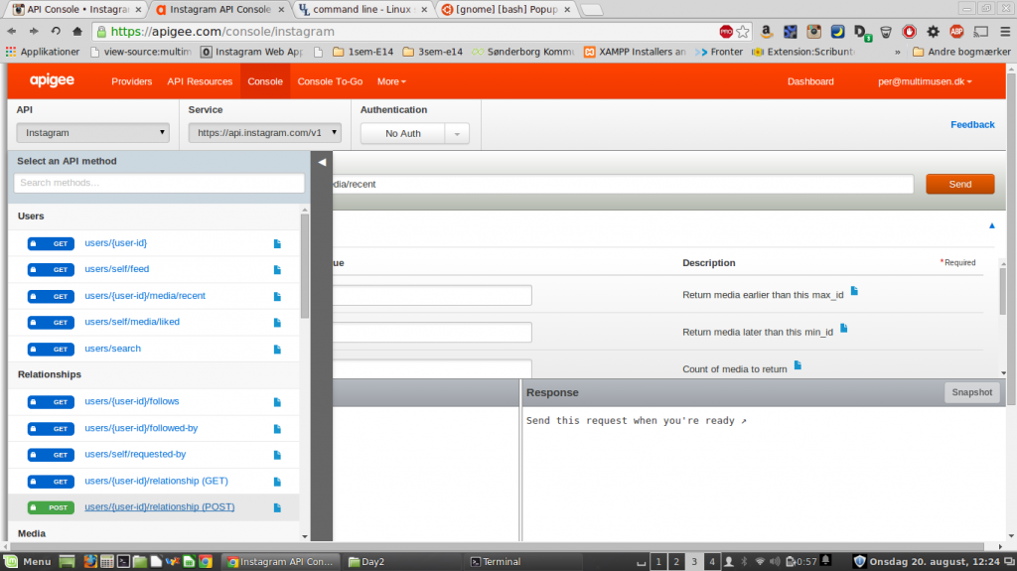Screen dimensions: 1017x571
Task: Click the Adblock Plus extension icon
Action: click(x=956, y=31)
